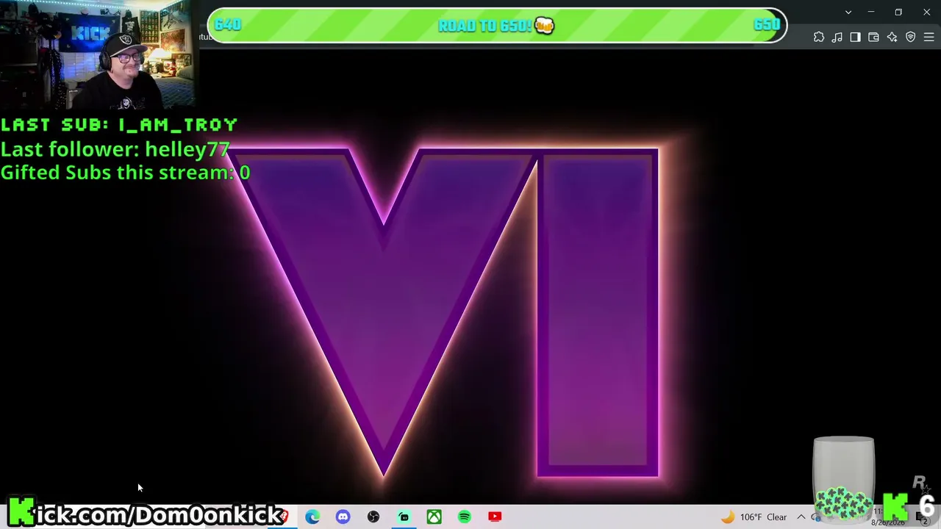Minimize the browser window
This screenshot has height=529, width=941.
871,12
